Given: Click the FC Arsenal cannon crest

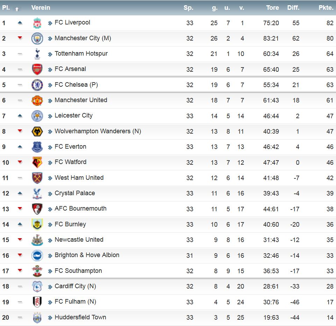Looking at the screenshot, I should pyautogui.click(x=37, y=70).
